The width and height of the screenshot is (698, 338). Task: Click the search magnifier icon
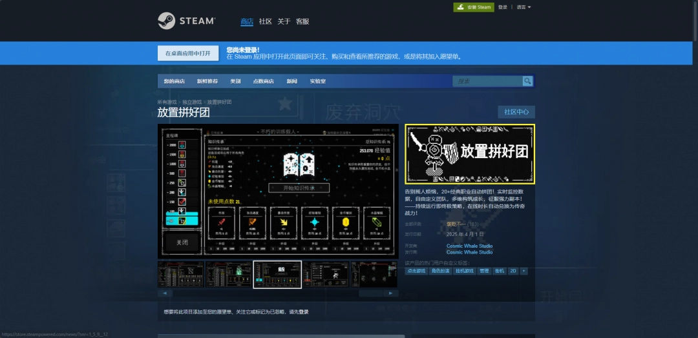pyautogui.click(x=527, y=81)
